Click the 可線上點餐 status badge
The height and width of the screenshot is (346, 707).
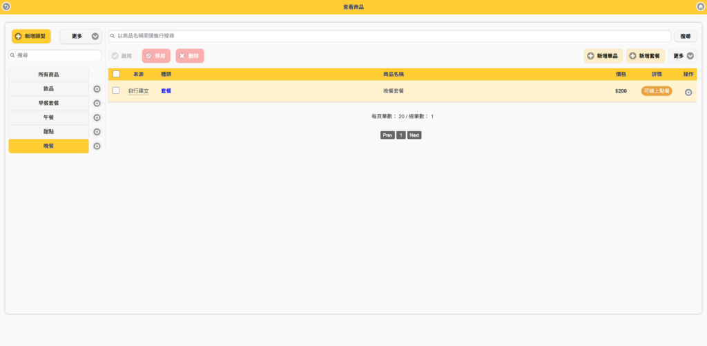pyautogui.click(x=656, y=91)
